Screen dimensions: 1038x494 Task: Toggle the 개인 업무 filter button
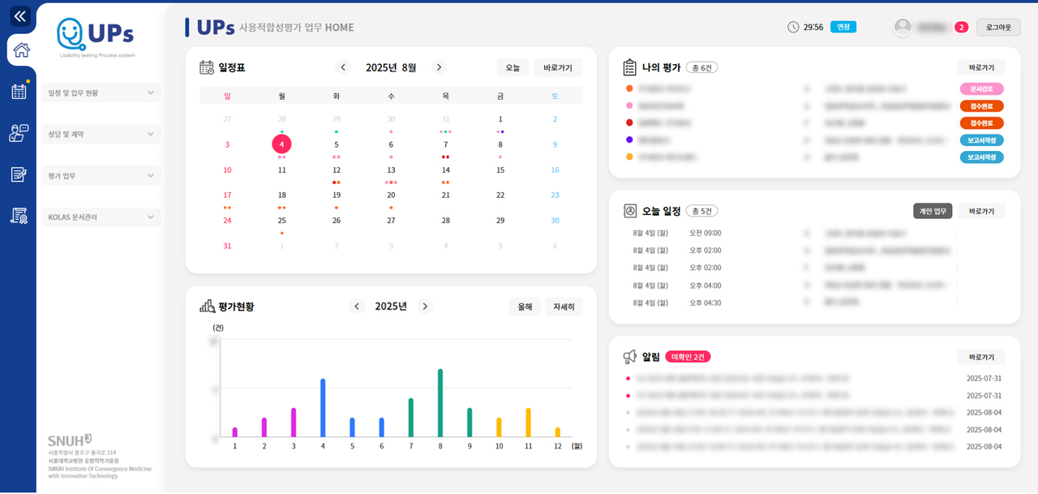click(x=933, y=211)
